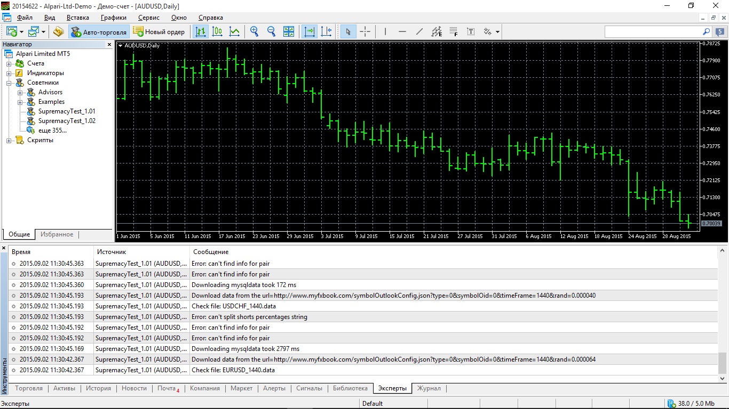Open the Вставка menu

[78, 18]
